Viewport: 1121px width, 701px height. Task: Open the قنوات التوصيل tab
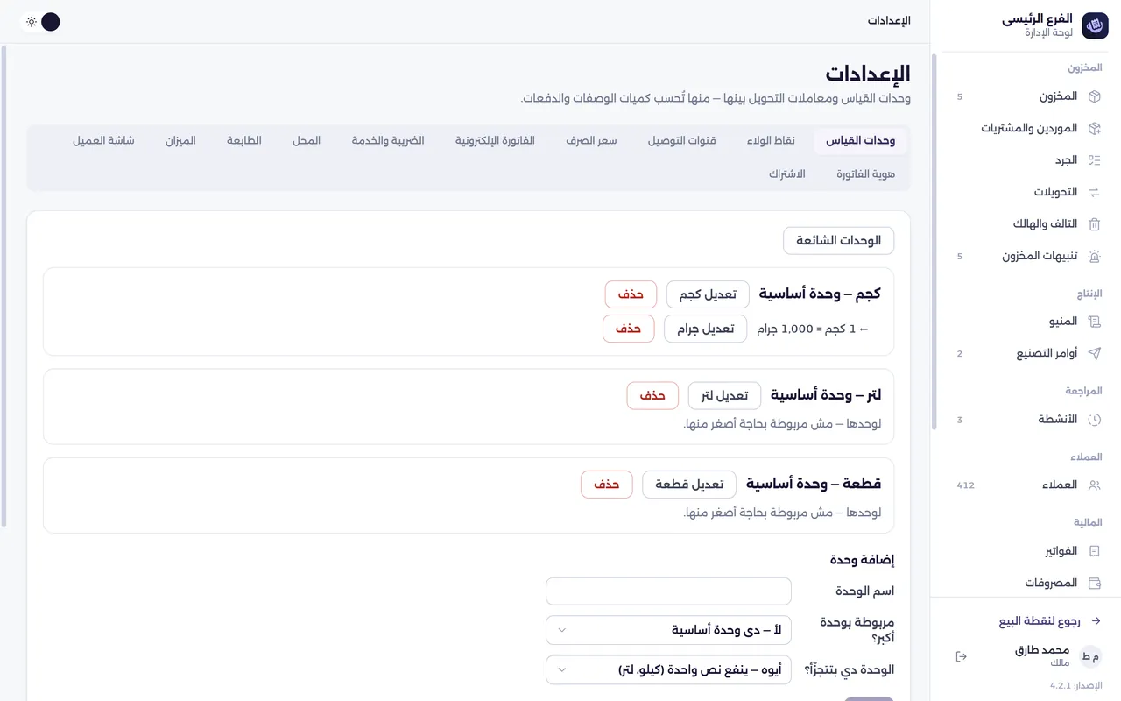682,141
